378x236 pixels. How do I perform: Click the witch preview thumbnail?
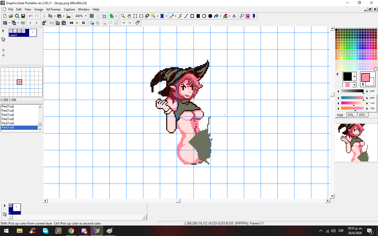356,142
